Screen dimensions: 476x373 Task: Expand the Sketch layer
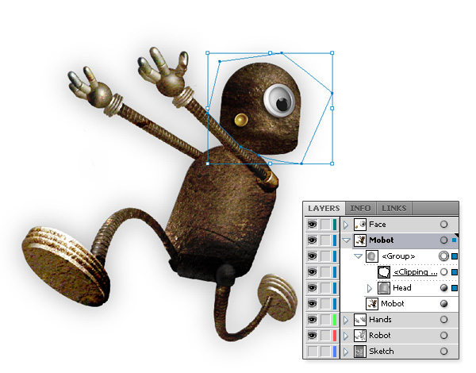346,352
